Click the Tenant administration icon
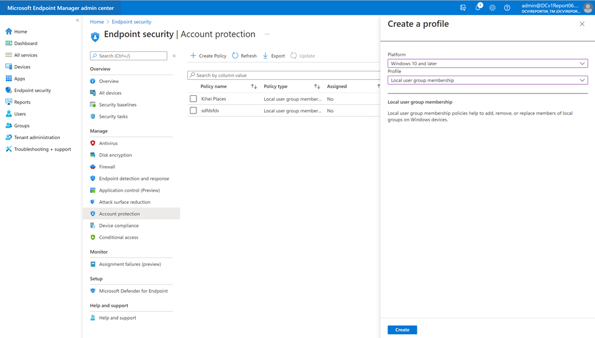Image resolution: width=595 pixels, height=338 pixels. 9,137
